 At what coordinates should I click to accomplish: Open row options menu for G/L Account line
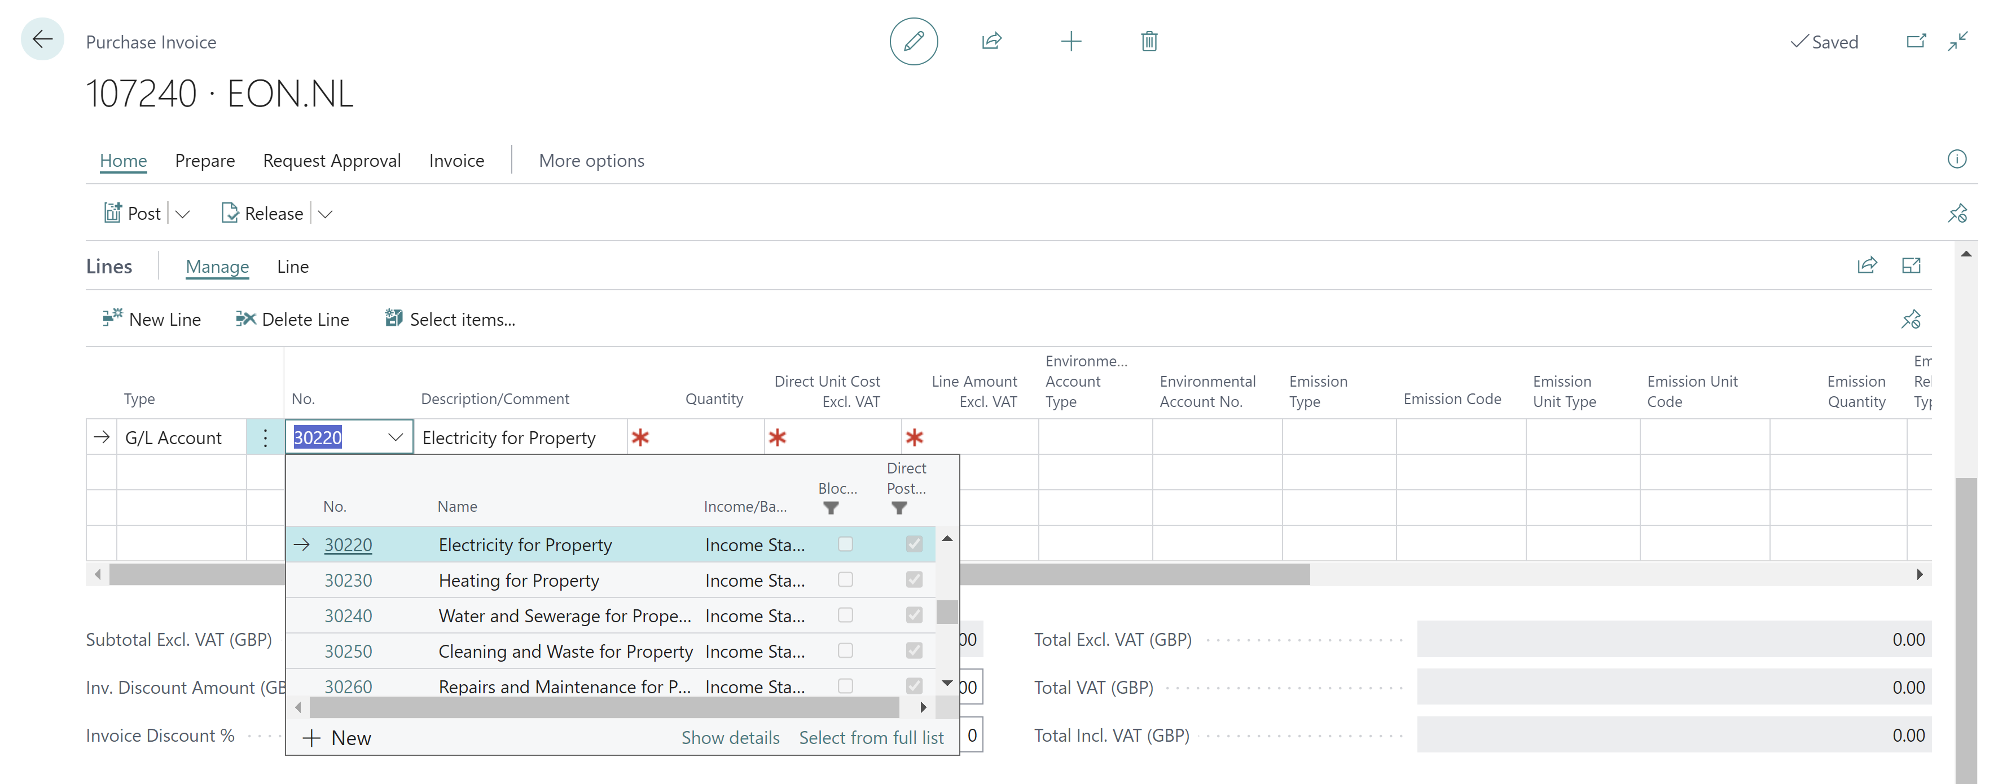pyautogui.click(x=265, y=438)
